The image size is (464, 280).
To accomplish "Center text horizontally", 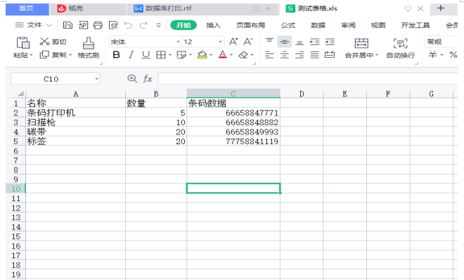I will coord(285,55).
